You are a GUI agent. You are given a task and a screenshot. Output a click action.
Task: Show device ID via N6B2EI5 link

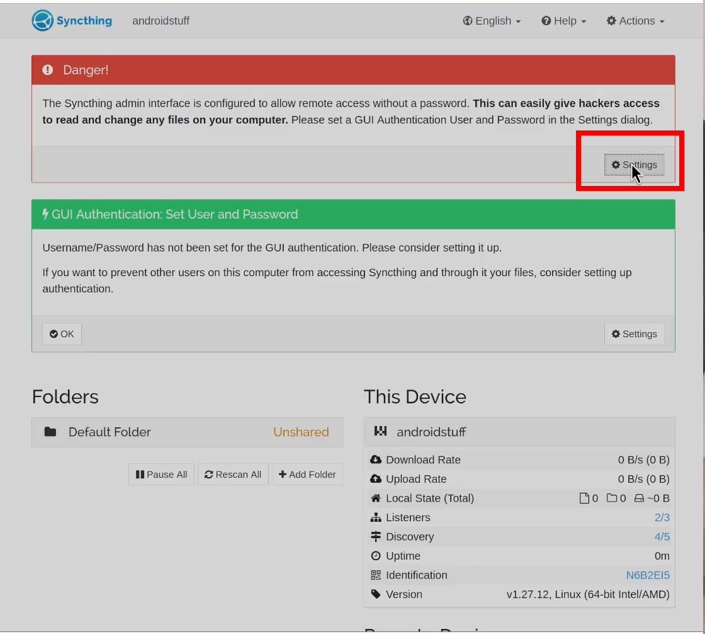(x=648, y=575)
